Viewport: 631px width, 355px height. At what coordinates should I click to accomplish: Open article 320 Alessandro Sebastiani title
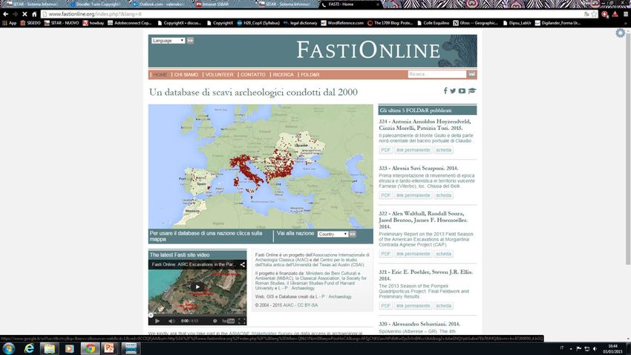pyautogui.click(x=419, y=324)
